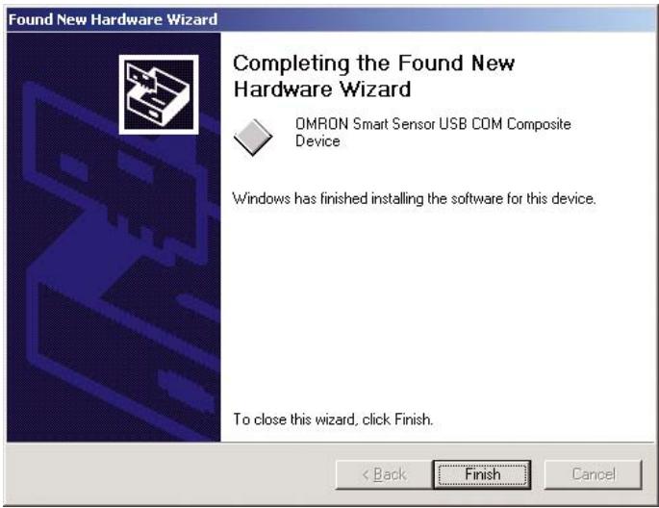Click the grayed-out Back button
Viewport: 659px width, 508px height.
pos(384,474)
